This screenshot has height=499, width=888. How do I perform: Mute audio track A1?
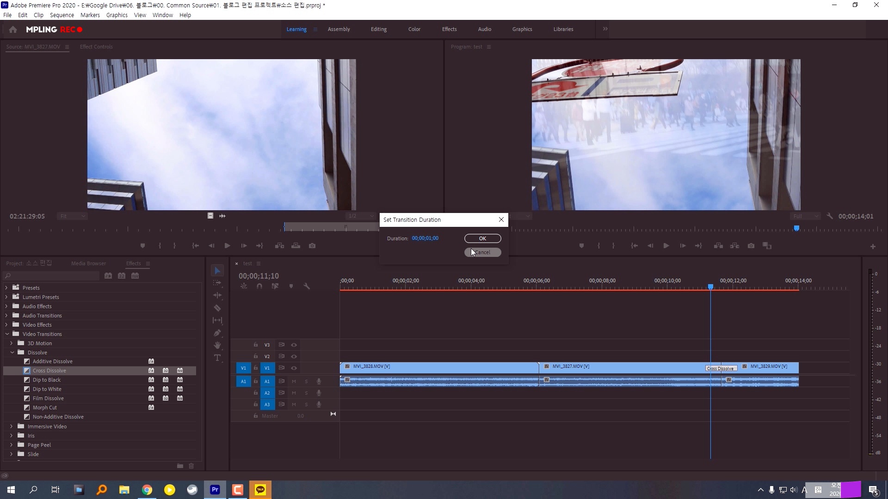294,381
